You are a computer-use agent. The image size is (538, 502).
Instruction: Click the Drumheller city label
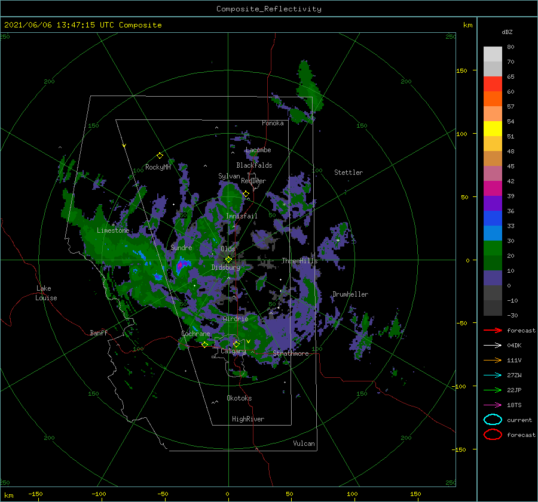click(350, 294)
